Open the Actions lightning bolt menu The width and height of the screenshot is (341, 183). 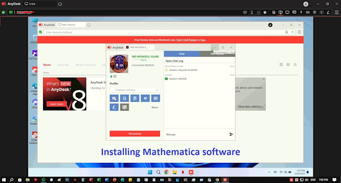[x=301, y=13]
